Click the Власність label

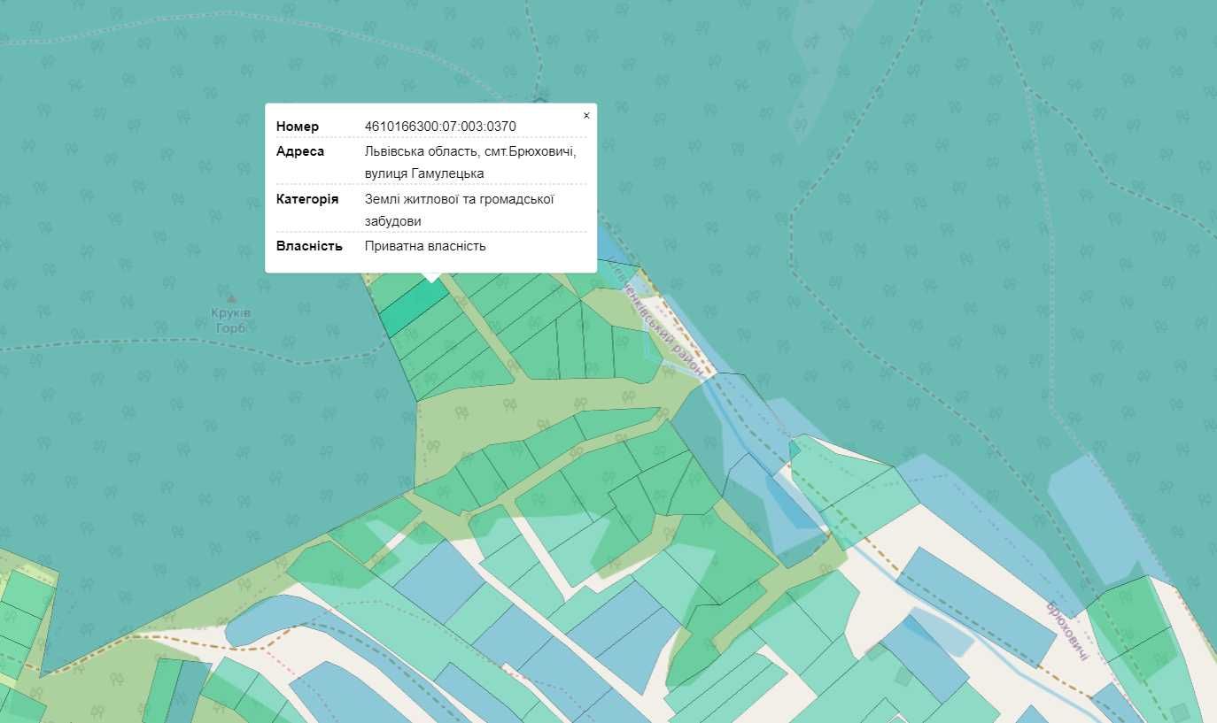point(309,246)
